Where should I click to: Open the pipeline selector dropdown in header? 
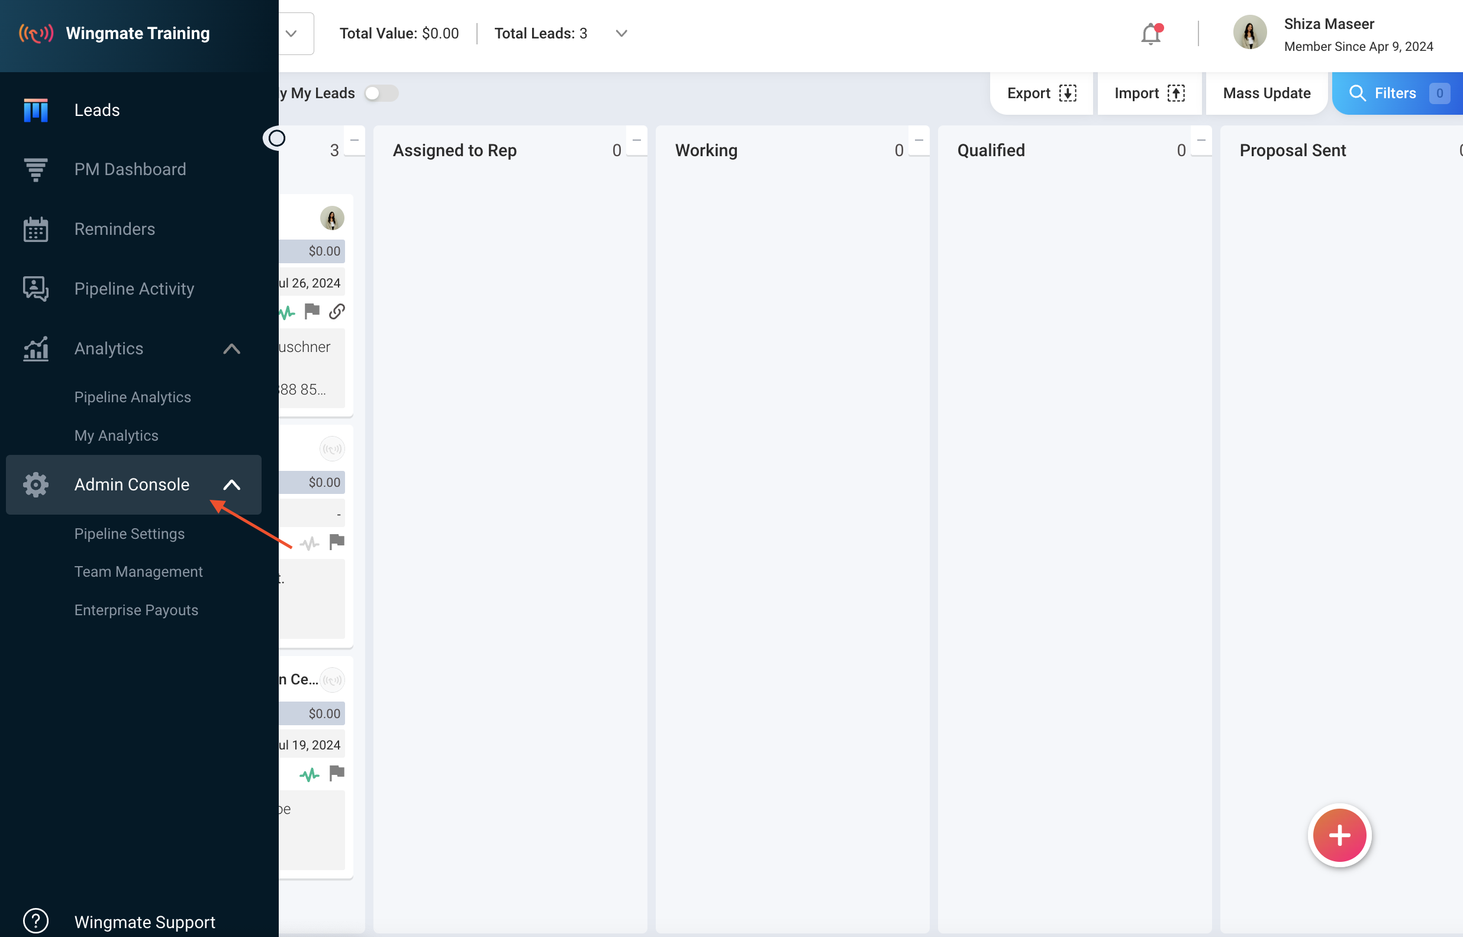click(292, 34)
